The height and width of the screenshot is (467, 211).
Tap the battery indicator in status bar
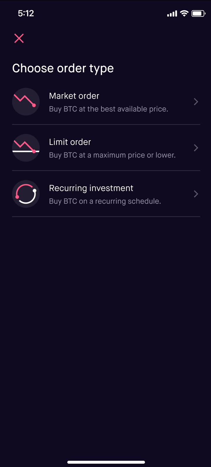(x=198, y=14)
